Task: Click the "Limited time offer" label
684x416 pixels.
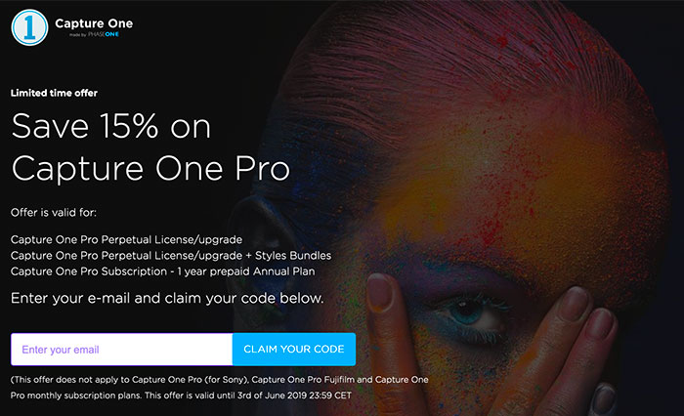Action: (54, 93)
